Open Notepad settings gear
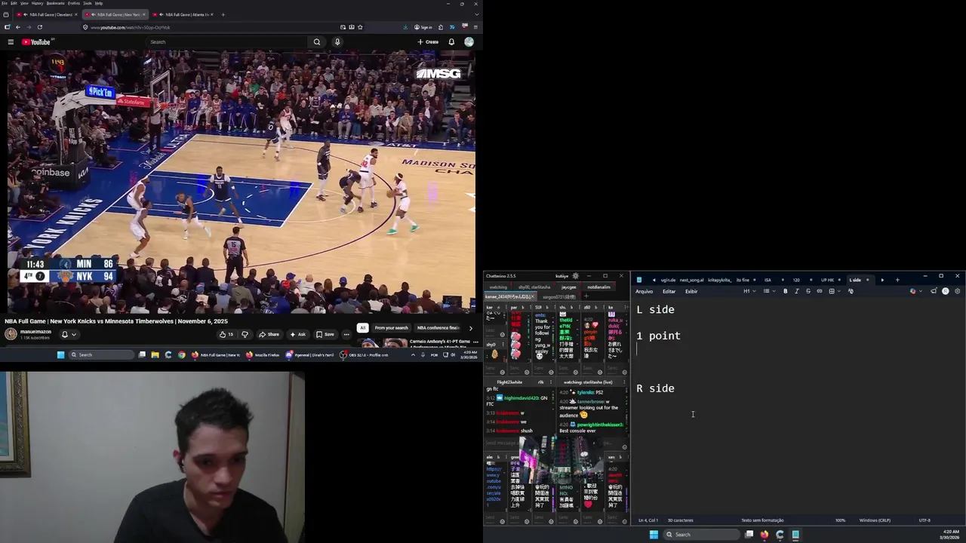This screenshot has height=543, width=966. [x=958, y=291]
